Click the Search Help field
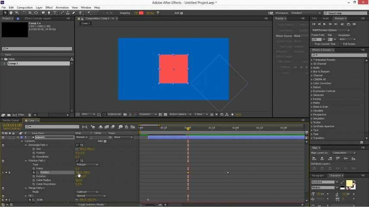Screen dimensions: 369x207 (345, 13)
